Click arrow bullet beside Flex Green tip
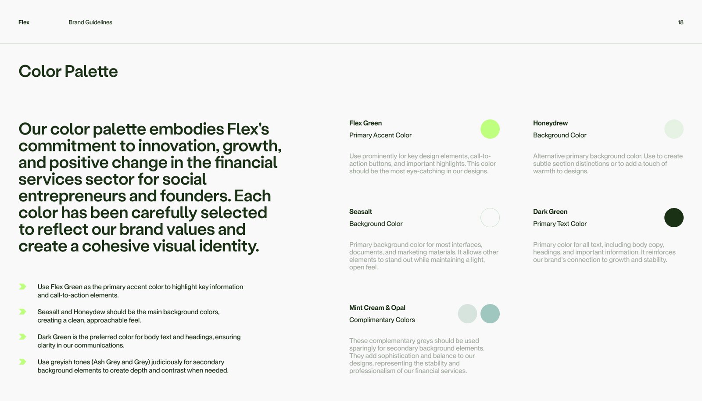Image resolution: width=702 pixels, height=401 pixels. (22, 286)
